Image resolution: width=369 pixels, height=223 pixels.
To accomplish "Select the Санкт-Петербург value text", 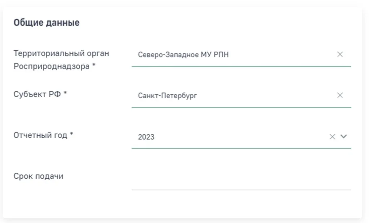I will [x=167, y=96].
